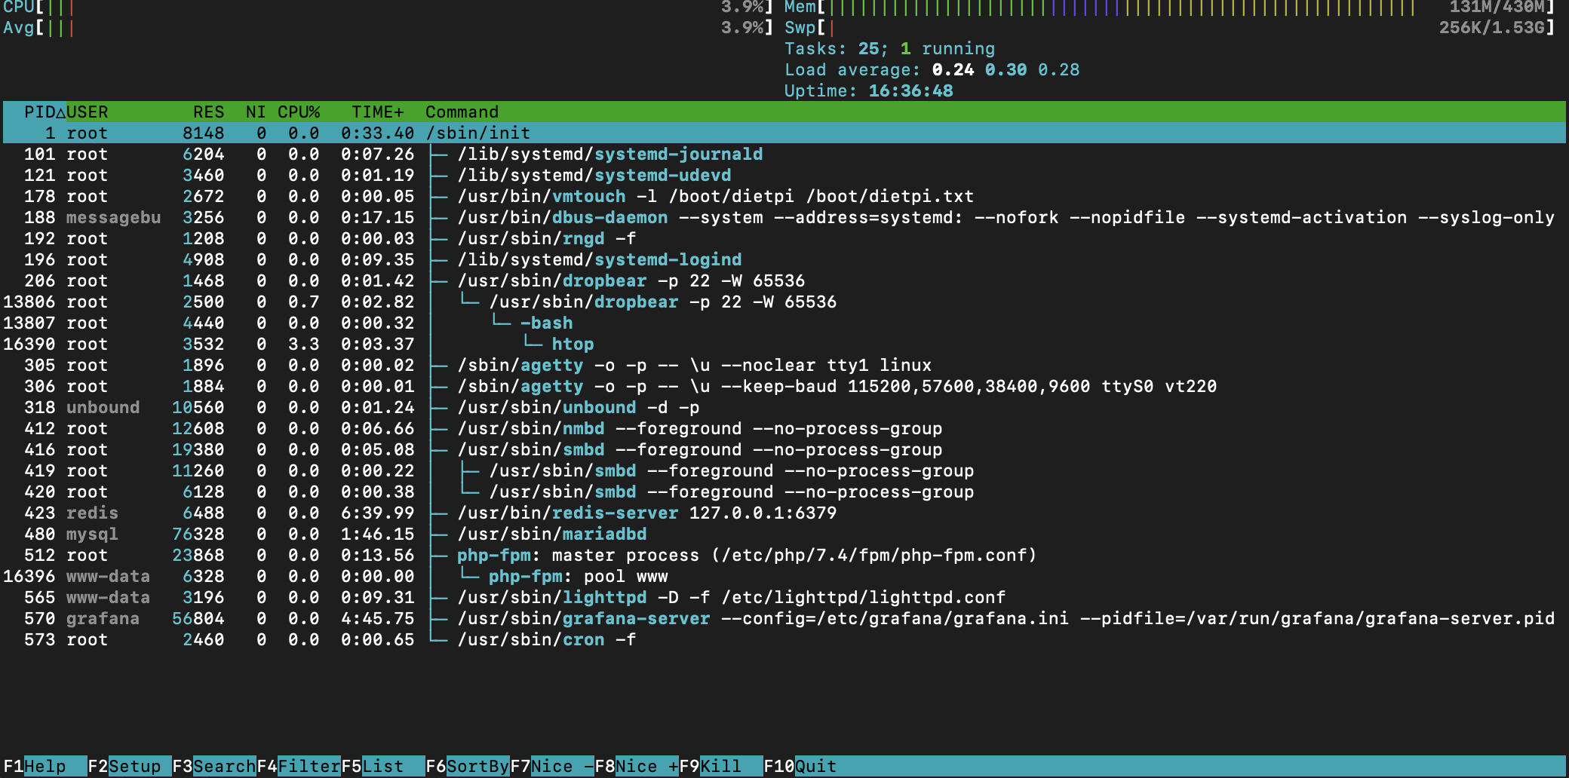The width and height of the screenshot is (1569, 778).
Task: Select the /sbin/init process row
Action: (784, 133)
